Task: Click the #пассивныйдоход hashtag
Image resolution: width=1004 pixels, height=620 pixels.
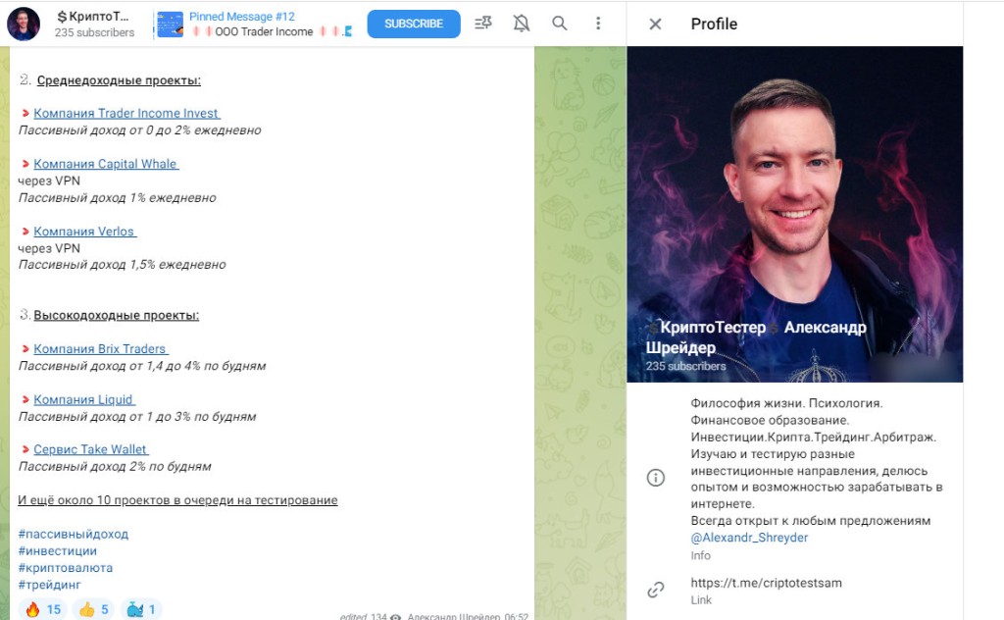Action: pyautogui.click(x=74, y=534)
